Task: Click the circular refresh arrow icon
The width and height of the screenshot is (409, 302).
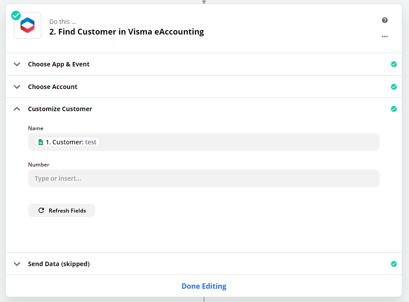Action: 41,210
